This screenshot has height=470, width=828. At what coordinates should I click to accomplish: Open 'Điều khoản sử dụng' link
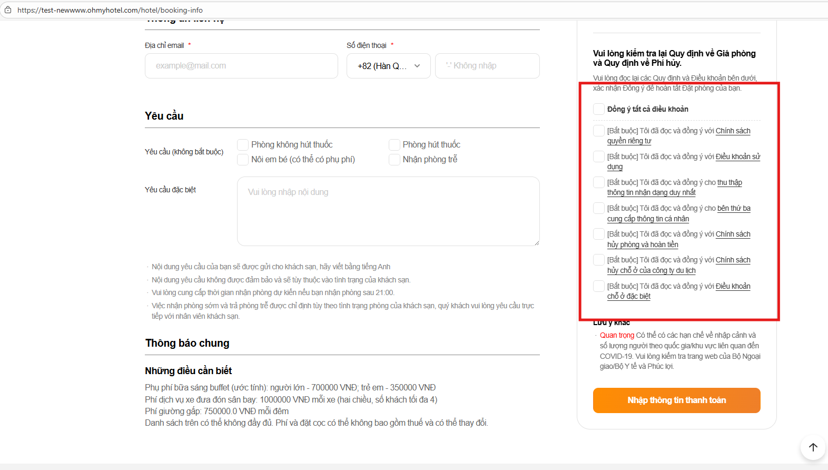point(684,162)
